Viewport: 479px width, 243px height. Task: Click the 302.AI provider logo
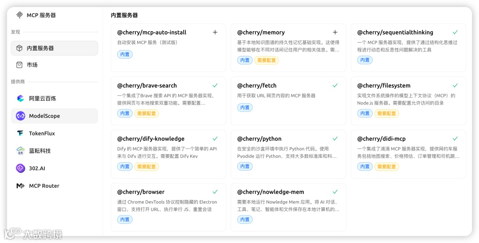20,168
